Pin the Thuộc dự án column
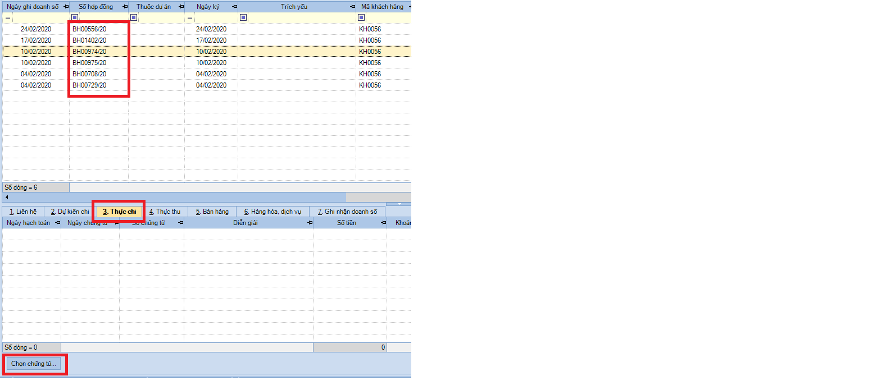895x385 pixels. click(x=181, y=7)
